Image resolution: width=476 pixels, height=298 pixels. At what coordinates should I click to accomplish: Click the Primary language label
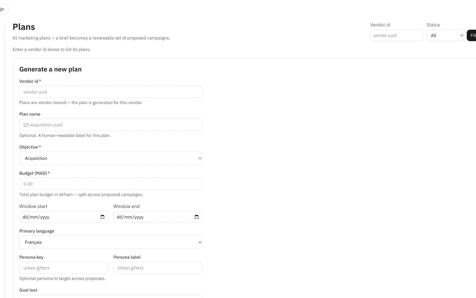point(37,231)
